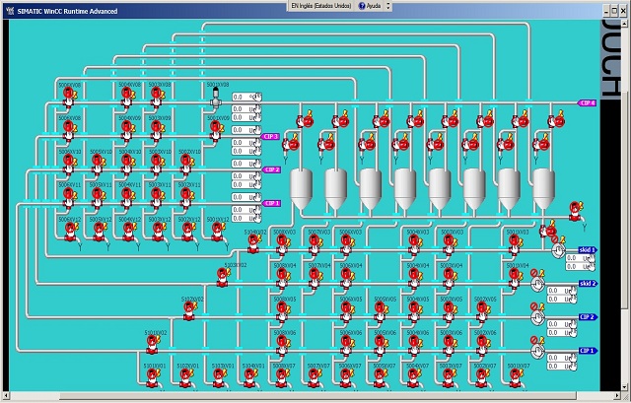Click the magenta CIP 3 label
Viewport: 631px width, 403px height.
click(269, 137)
